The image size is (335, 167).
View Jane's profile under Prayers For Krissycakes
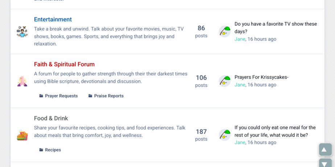[240, 85]
